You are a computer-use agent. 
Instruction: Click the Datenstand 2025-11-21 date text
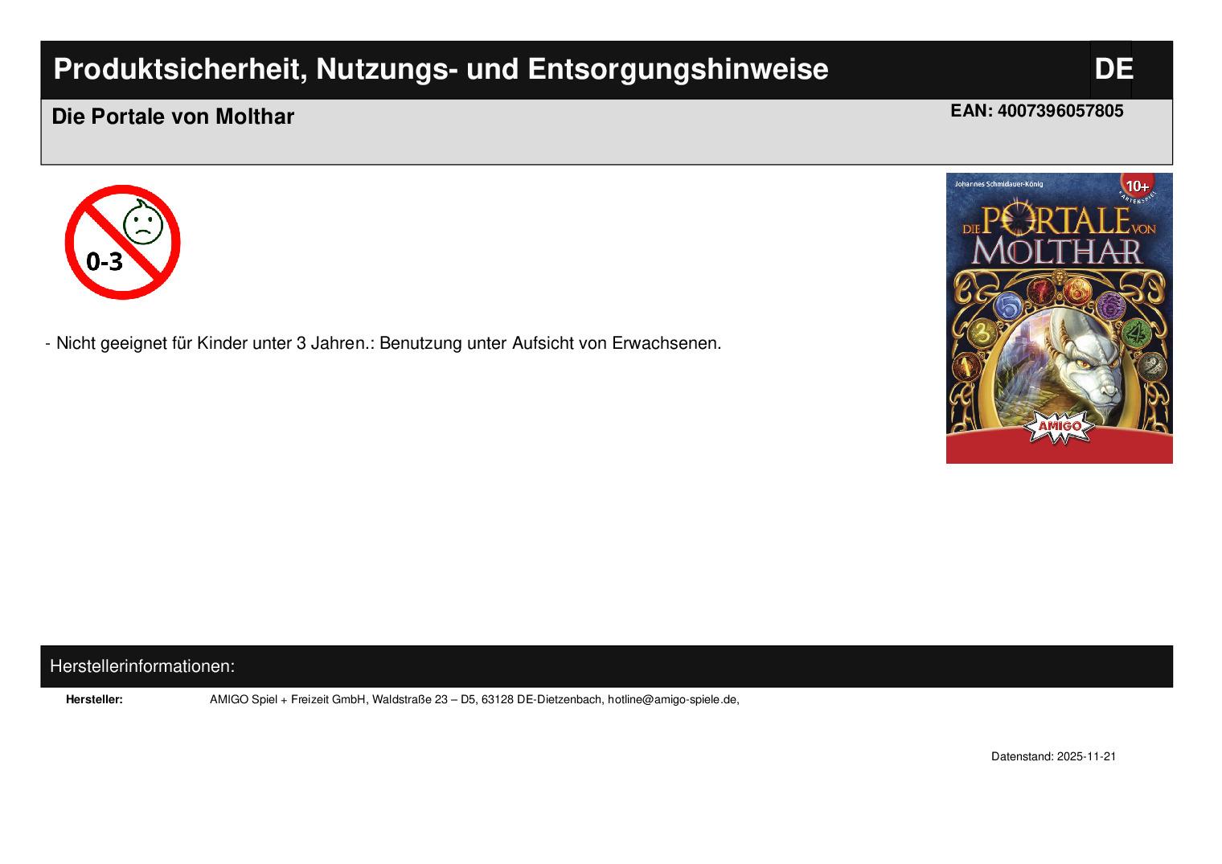1053,756
